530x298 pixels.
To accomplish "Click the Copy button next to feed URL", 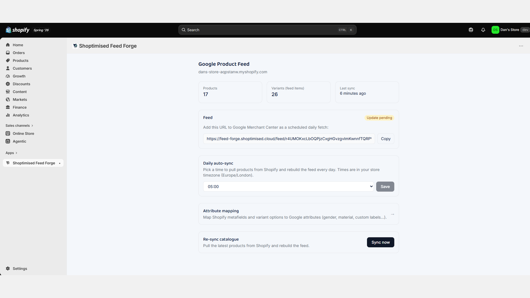I will click(x=386, y=139).
